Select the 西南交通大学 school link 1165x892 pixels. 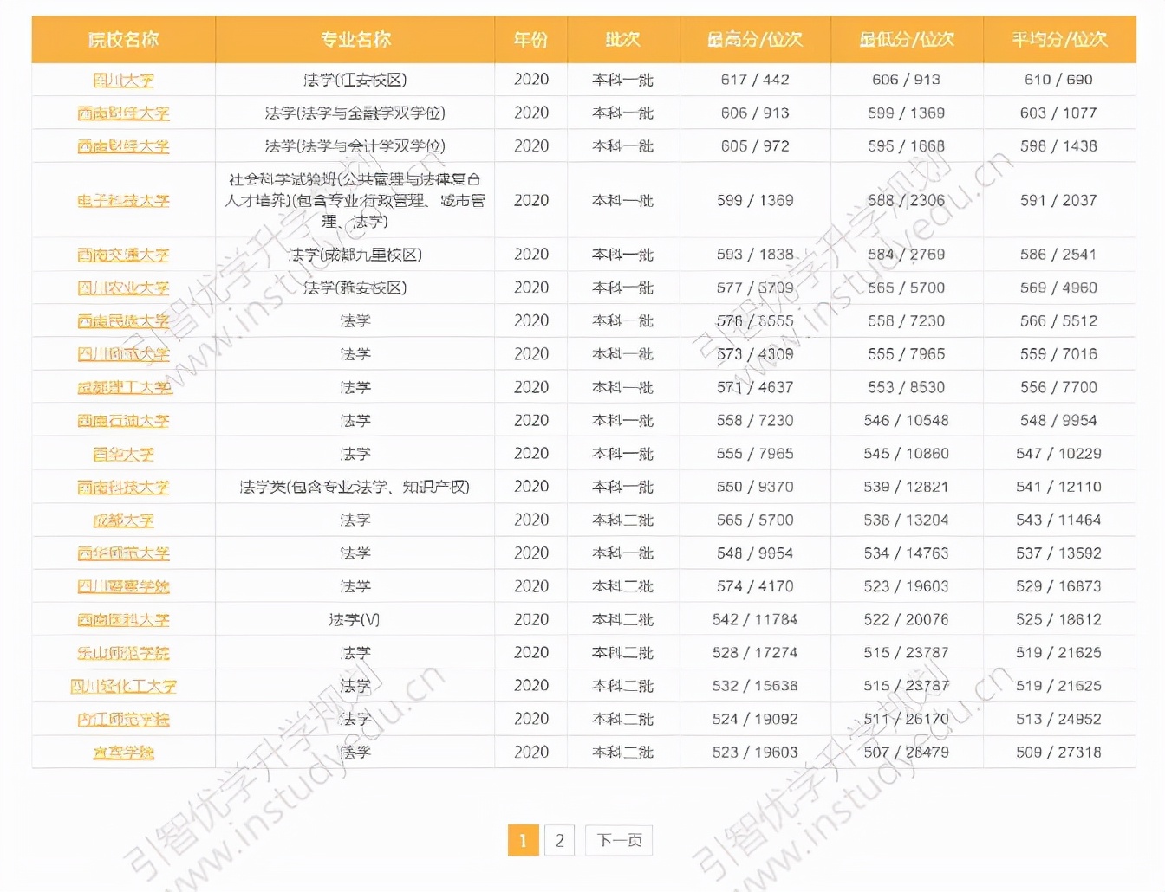(123, 255)
